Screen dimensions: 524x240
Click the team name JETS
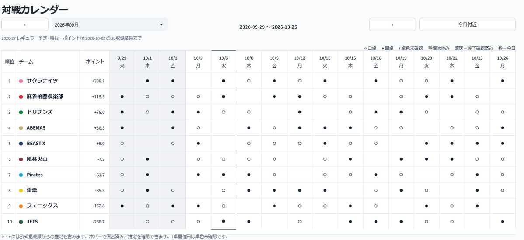(x=32, y=222)
